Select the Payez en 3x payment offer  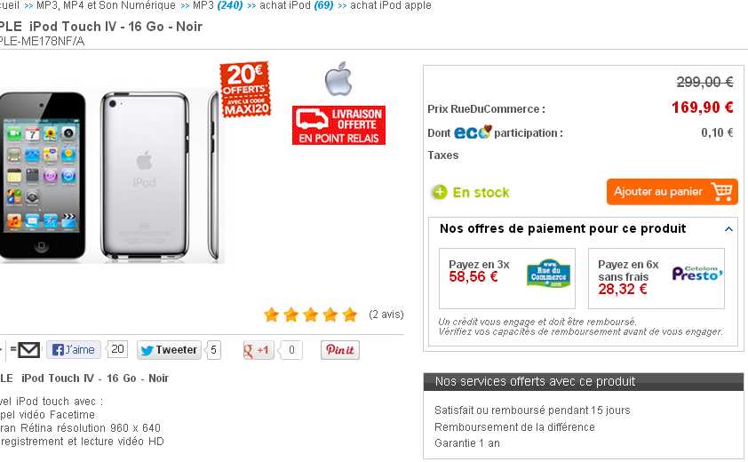507,278
